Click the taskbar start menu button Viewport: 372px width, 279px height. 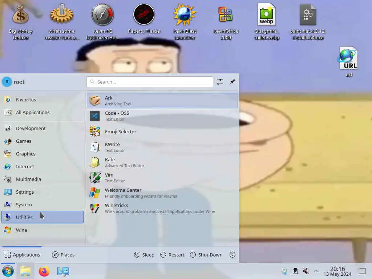coord(8,271)
